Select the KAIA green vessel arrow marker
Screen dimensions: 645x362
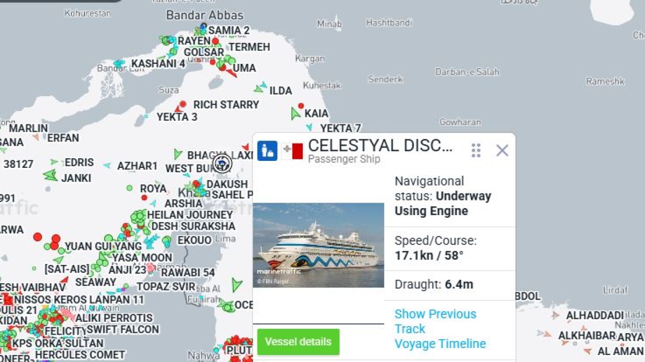295,114
